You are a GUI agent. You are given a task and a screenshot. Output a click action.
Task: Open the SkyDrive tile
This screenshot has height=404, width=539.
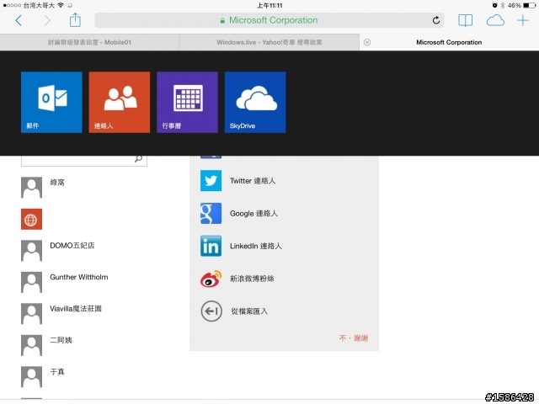[255, 102]
